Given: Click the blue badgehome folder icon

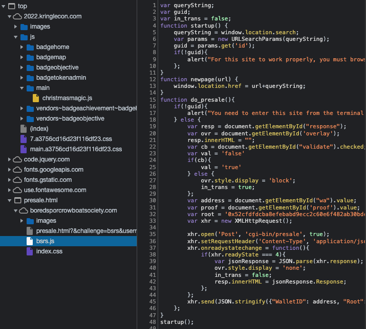Looking at the screenshot, I should 30,47.
